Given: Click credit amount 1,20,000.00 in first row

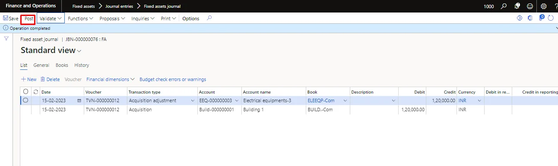Looking at the screenshot, I should [444, 100].
